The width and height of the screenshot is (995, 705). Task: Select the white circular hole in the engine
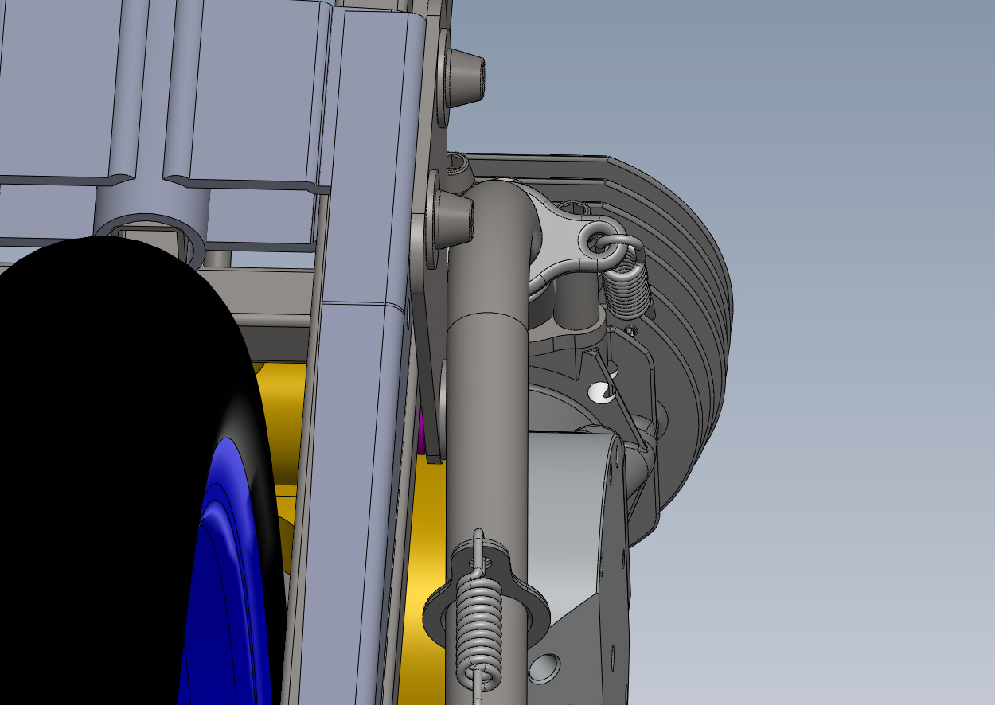point(601,391)
